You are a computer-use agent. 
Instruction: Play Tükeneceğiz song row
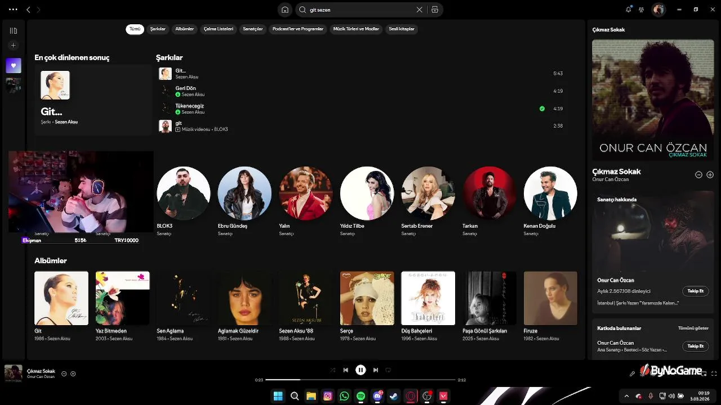tap(360, 109)
